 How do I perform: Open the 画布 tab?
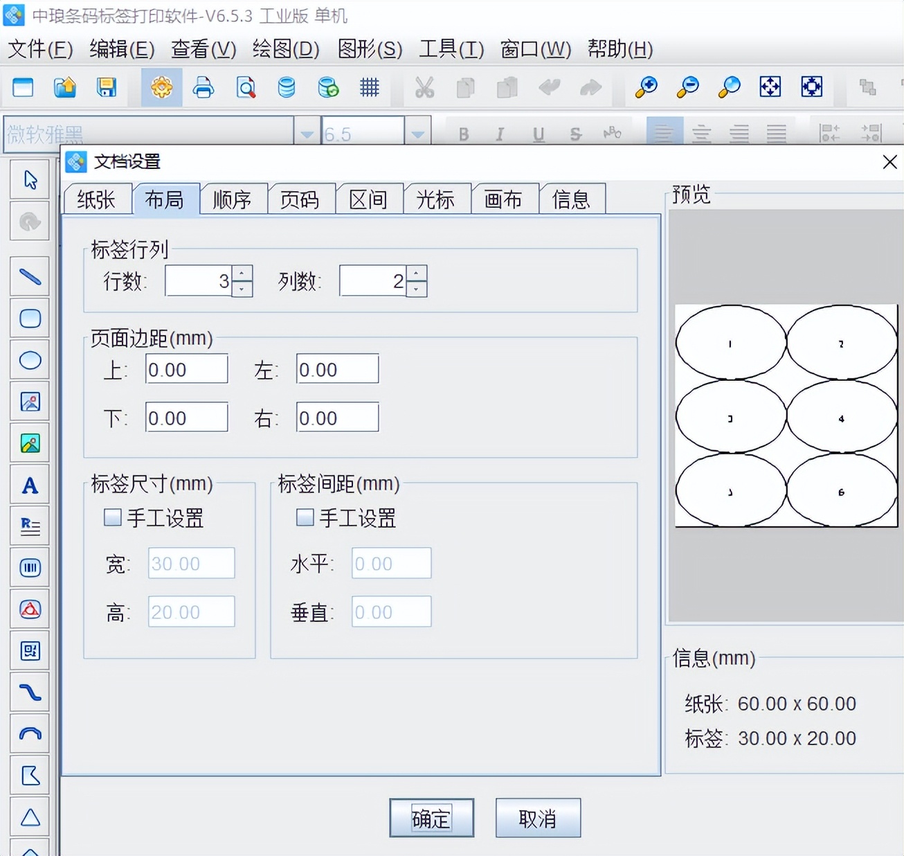[503, 199]
